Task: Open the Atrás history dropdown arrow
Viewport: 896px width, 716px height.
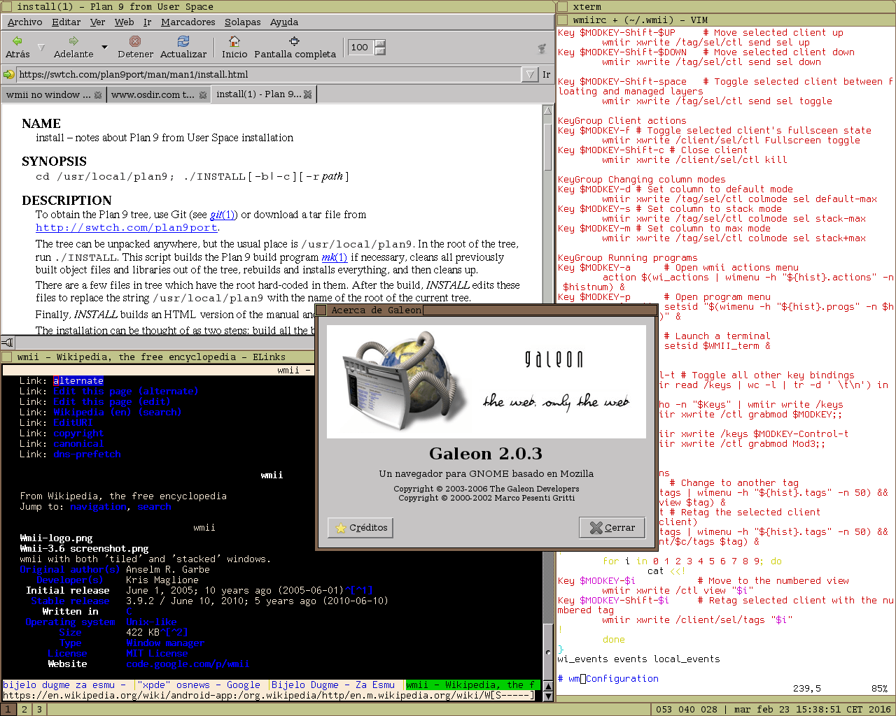Action: click(41, 48)
